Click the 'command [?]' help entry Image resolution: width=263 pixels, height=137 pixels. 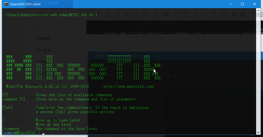tap(13, 99)
